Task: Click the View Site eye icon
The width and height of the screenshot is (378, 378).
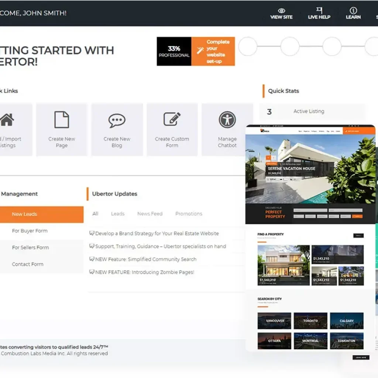Action: coord(281,10)
